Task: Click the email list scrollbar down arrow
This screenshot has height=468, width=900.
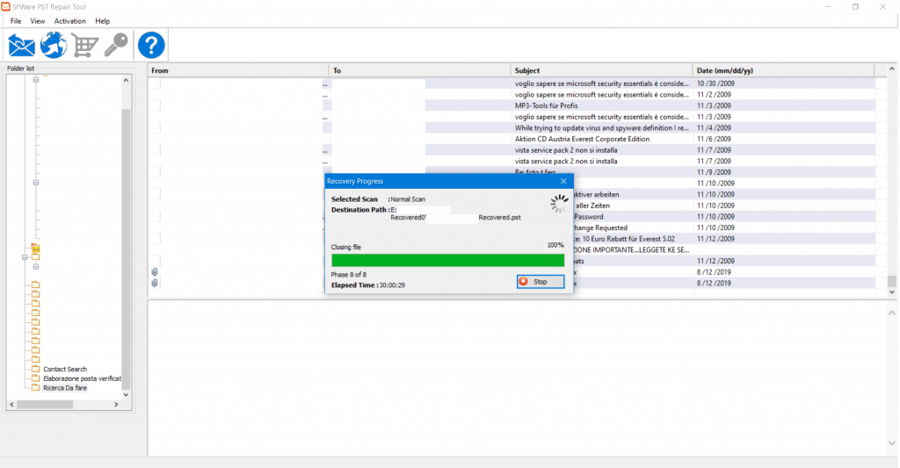Action: click(891, 292)
